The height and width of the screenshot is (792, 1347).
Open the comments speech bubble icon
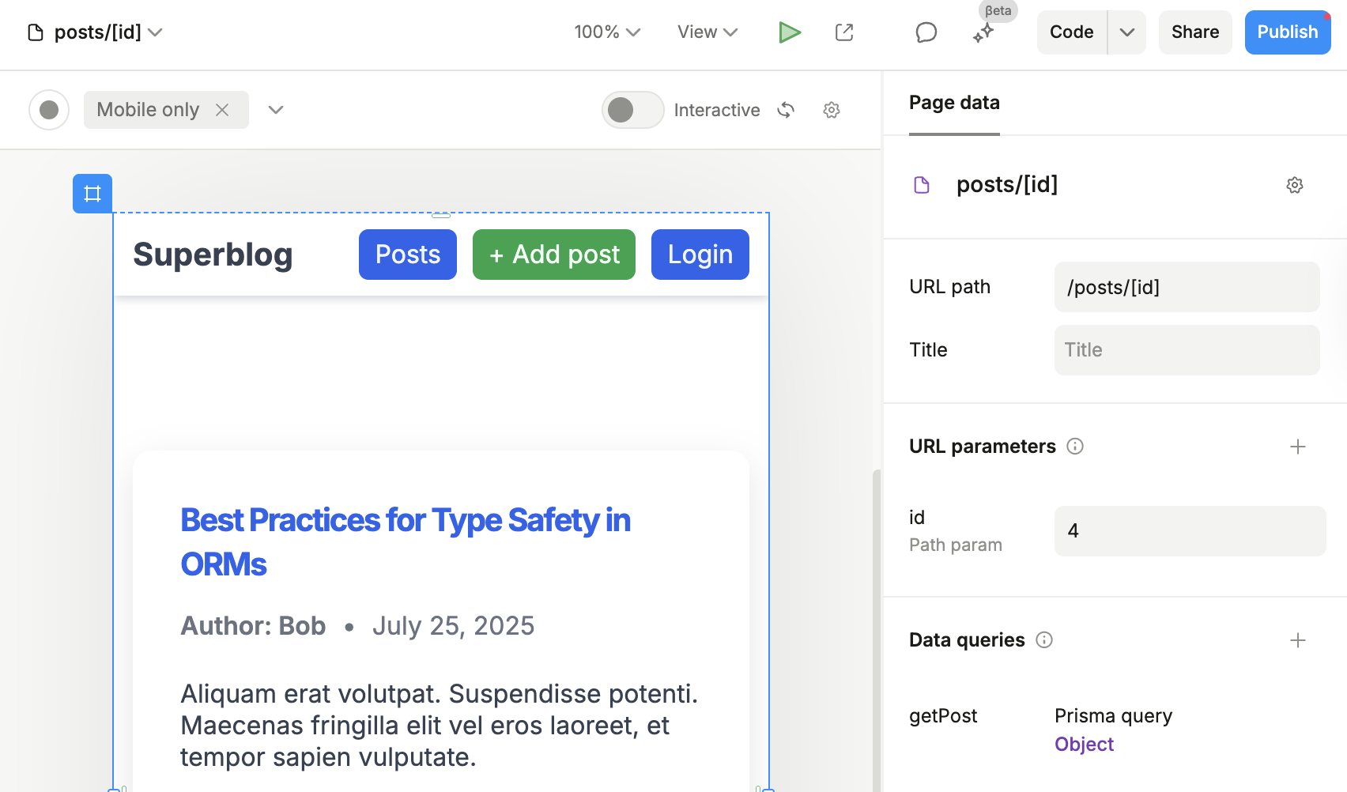pos(926,32)
